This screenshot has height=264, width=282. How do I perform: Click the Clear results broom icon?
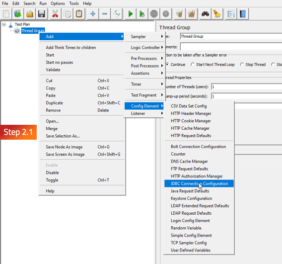180,14
